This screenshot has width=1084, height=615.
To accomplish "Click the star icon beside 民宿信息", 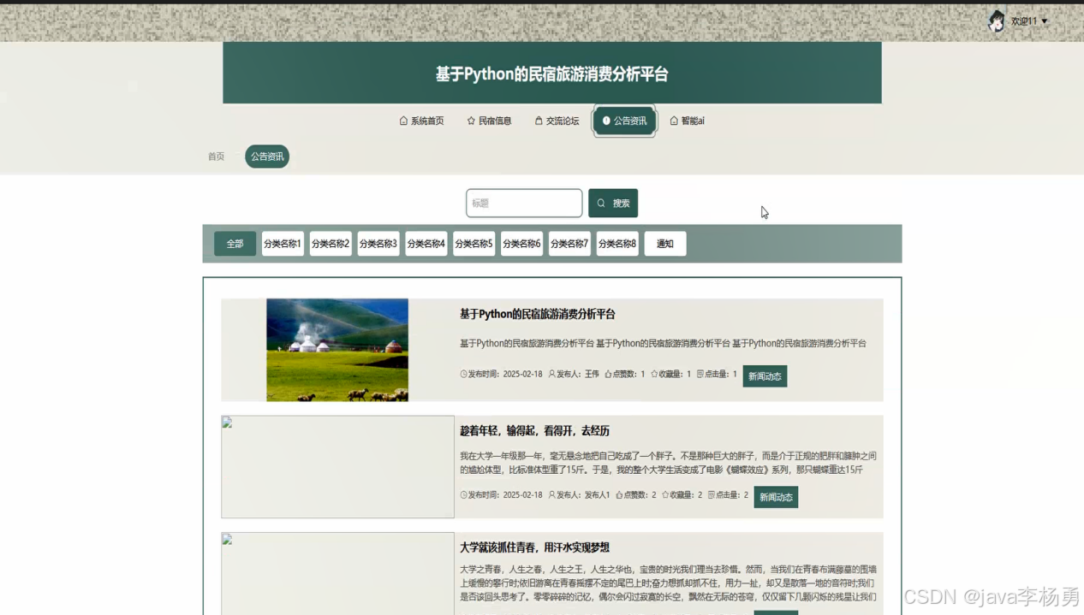I will tap(471, 121).
